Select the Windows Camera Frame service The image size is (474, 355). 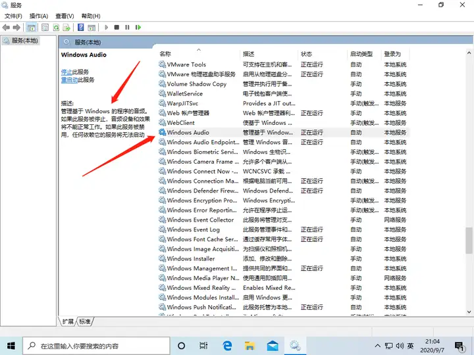pyautogui.click(x=283, y=162)
